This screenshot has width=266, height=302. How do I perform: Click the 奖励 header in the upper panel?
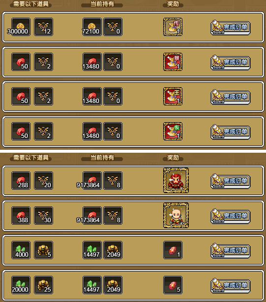click(173, 4)
